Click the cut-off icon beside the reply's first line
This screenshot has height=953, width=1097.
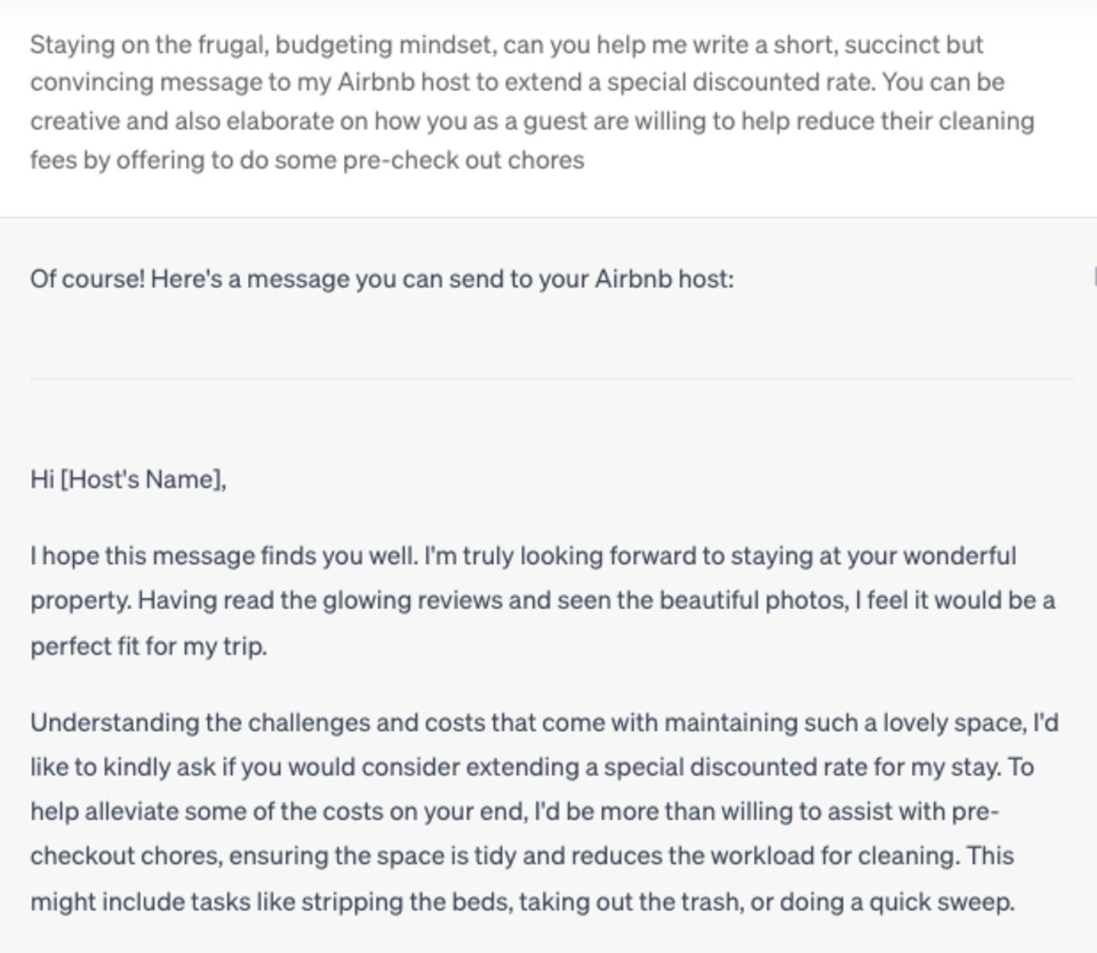pos(1095,277)
